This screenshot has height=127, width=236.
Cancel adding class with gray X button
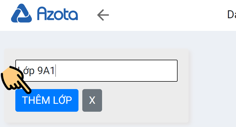click(x=92, y=101)
